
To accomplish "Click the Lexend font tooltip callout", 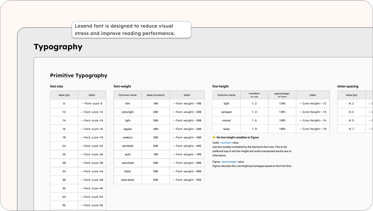I will [131, 30].
